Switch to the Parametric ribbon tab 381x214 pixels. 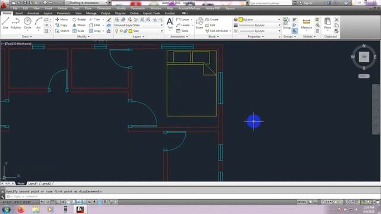tap(64, 13)
